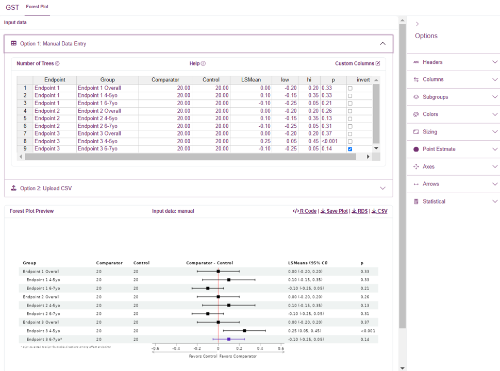Click the GST app title
The image size is (500, 371).
point(12,7)
